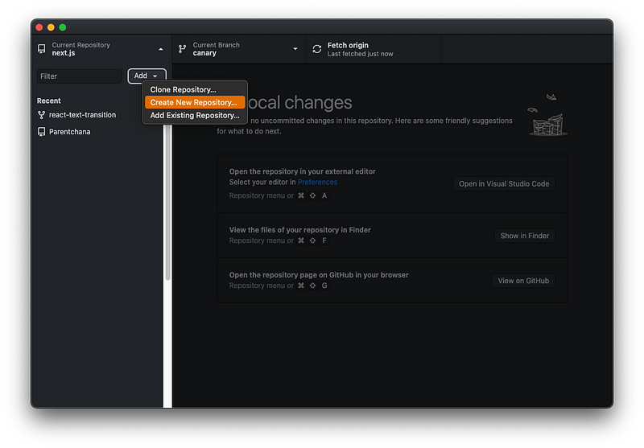Image resolution: width=644 pixels, height=448 pixels.
Task: Pick Add Existing Repository… menu entry
Action: [x=195, y=115]
